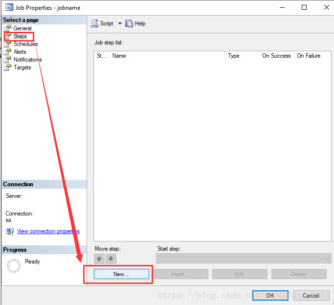Move step down with arrow button
Viewport: 334px width, 305px height.
point(111,259)
